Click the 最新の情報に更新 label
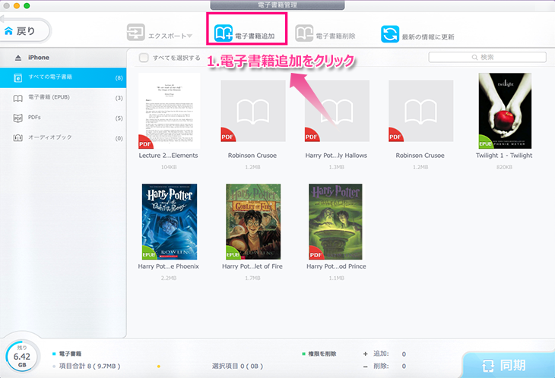The height and width of the screenshot is (387, 555). [x=428, y=36]
